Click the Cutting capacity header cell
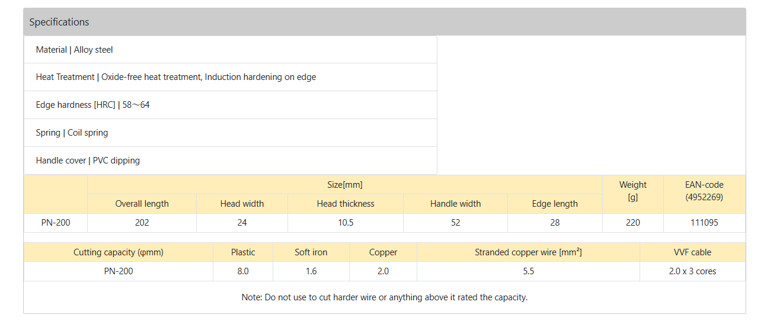The width and height of the screenshot is (767, 324). (119, 252)
